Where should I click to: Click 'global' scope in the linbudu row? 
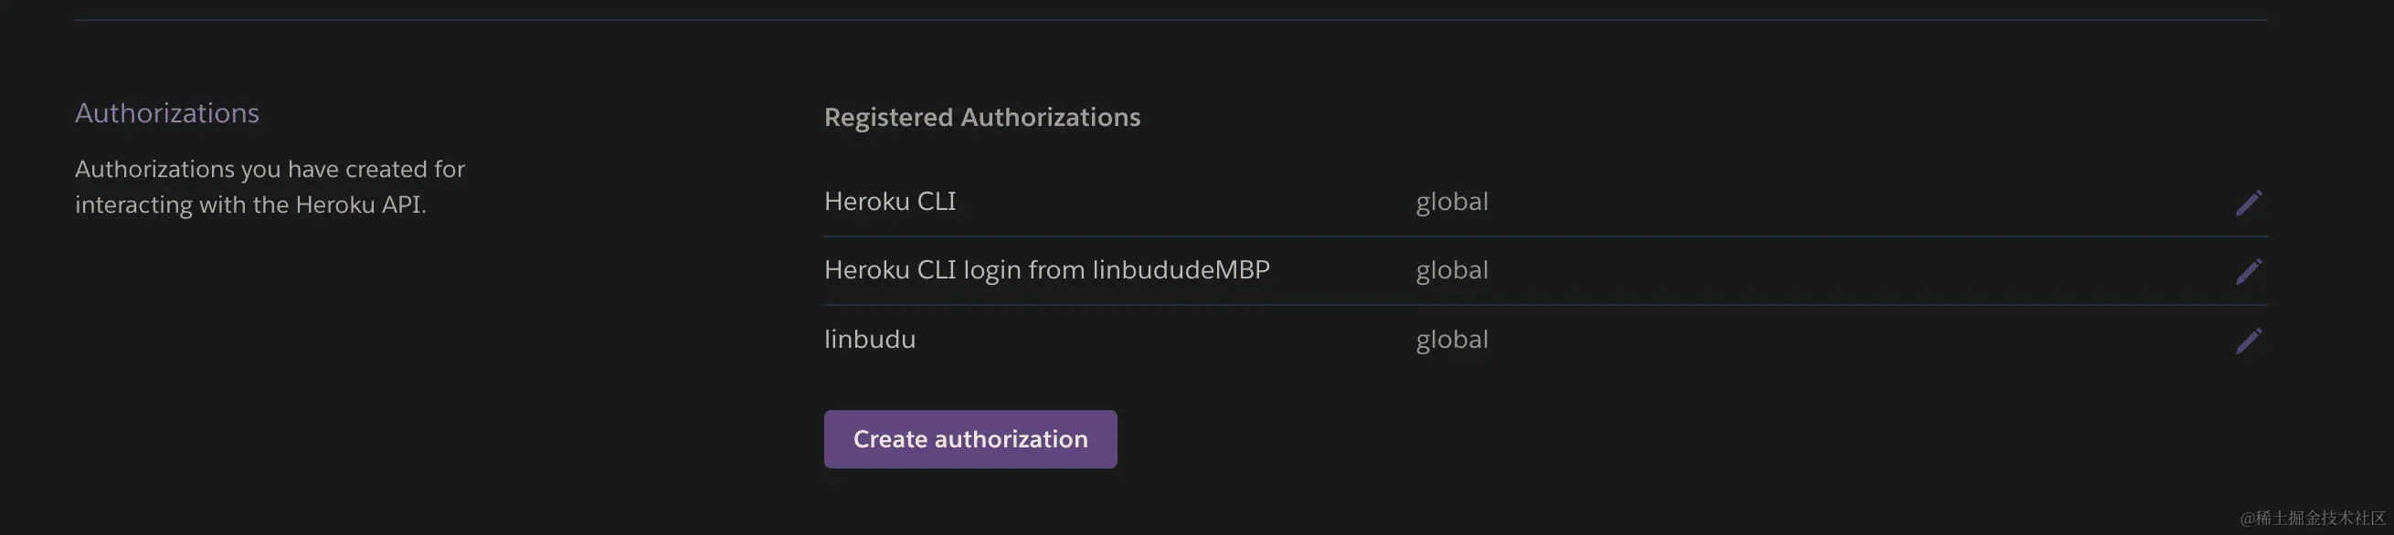pos(1452,339)
